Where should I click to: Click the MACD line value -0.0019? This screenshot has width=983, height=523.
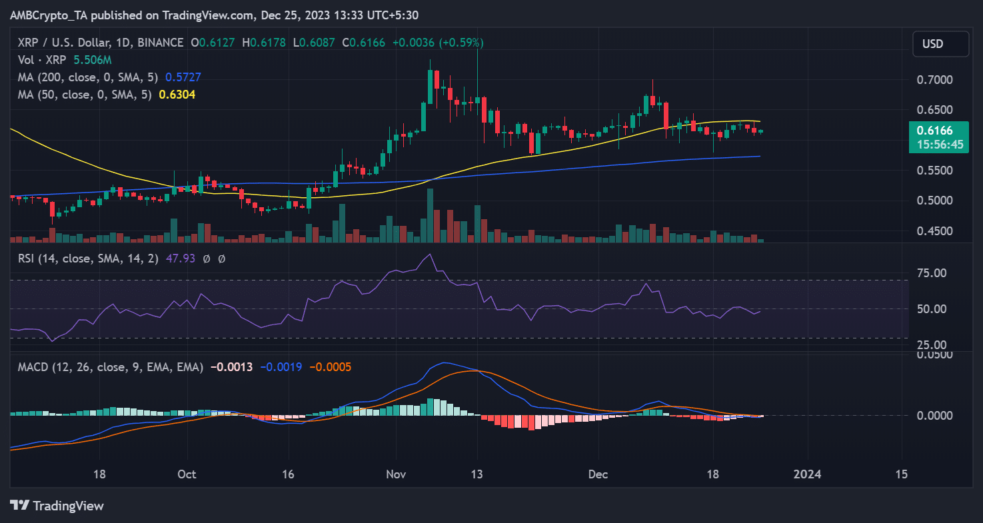(x=281, y=367)
